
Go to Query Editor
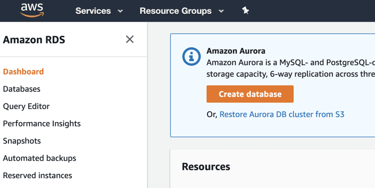(26, 106)
